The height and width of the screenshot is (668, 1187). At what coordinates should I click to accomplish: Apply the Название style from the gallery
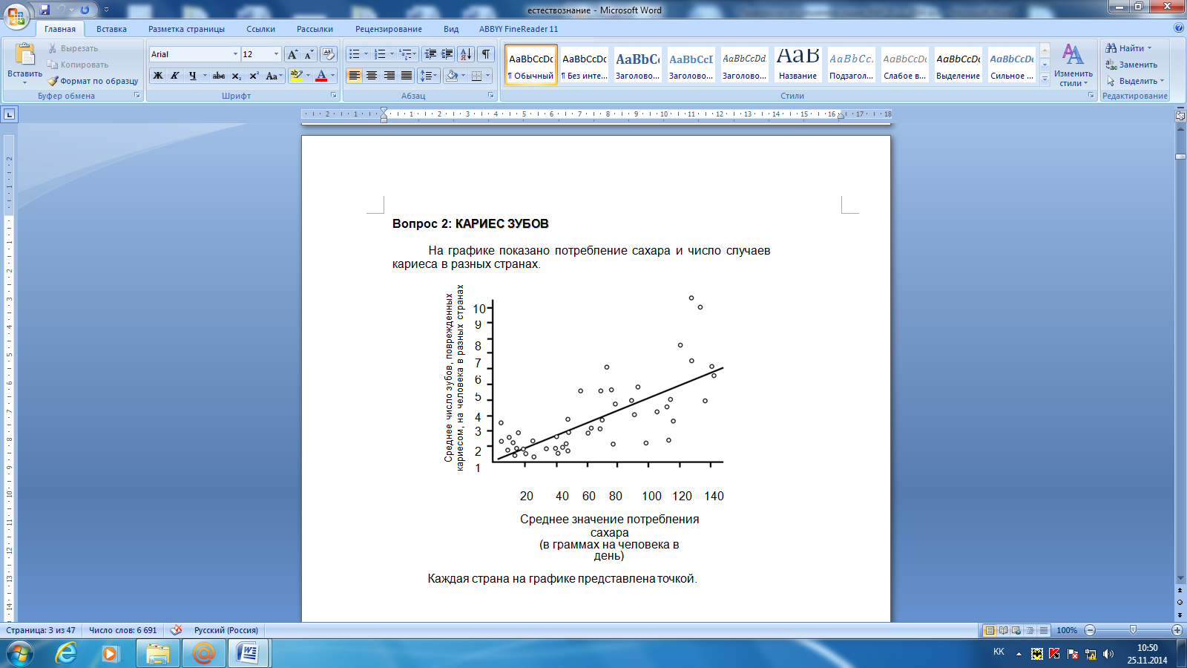(798, 65)
